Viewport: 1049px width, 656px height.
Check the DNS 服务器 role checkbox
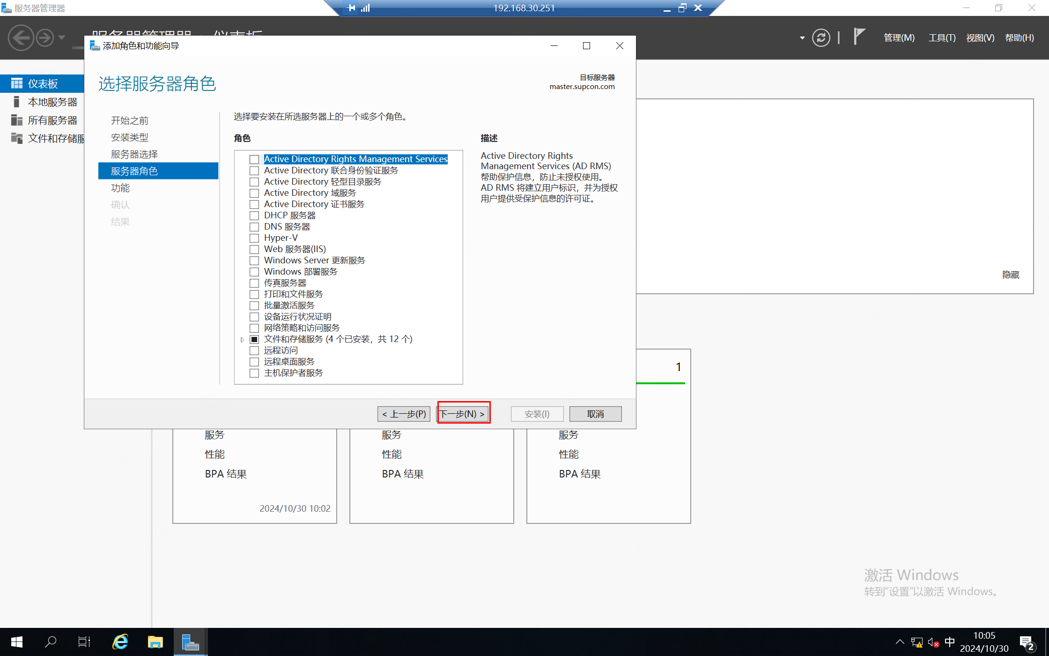[254, 227]
